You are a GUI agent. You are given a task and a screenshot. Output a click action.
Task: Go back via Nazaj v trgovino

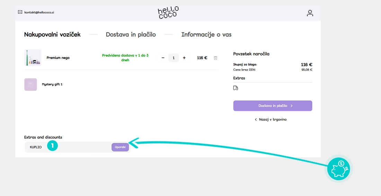(x=271, y=119)
